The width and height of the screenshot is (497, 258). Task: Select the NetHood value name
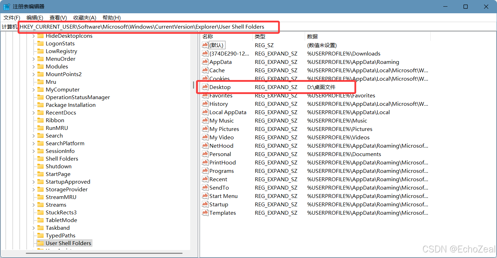[x=221, y=146]
